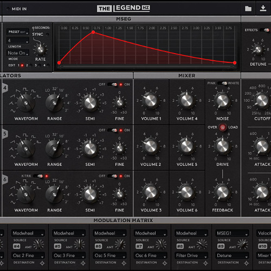This screenshot has height=271, width=271.
Task: Click oscillator 4 FINE knob
Action: (119, 103)
